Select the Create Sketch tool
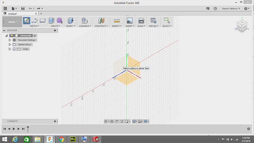The height and width of the screenshot is (143, 254). [x=26, y=21]
